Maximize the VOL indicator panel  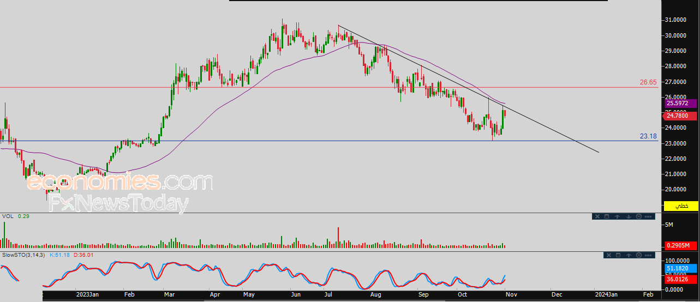[607, 216]
